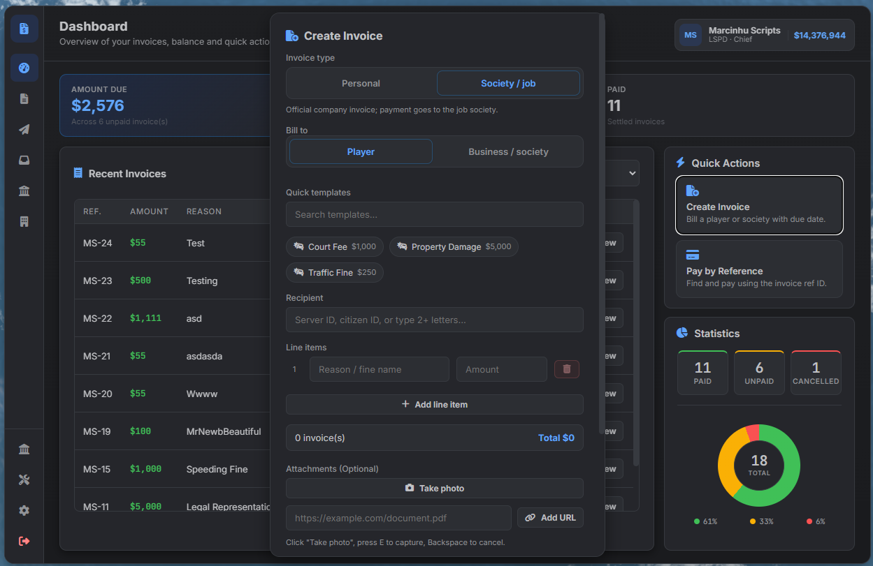Click the invoice app logo in sidebar

tap(24, 29)
